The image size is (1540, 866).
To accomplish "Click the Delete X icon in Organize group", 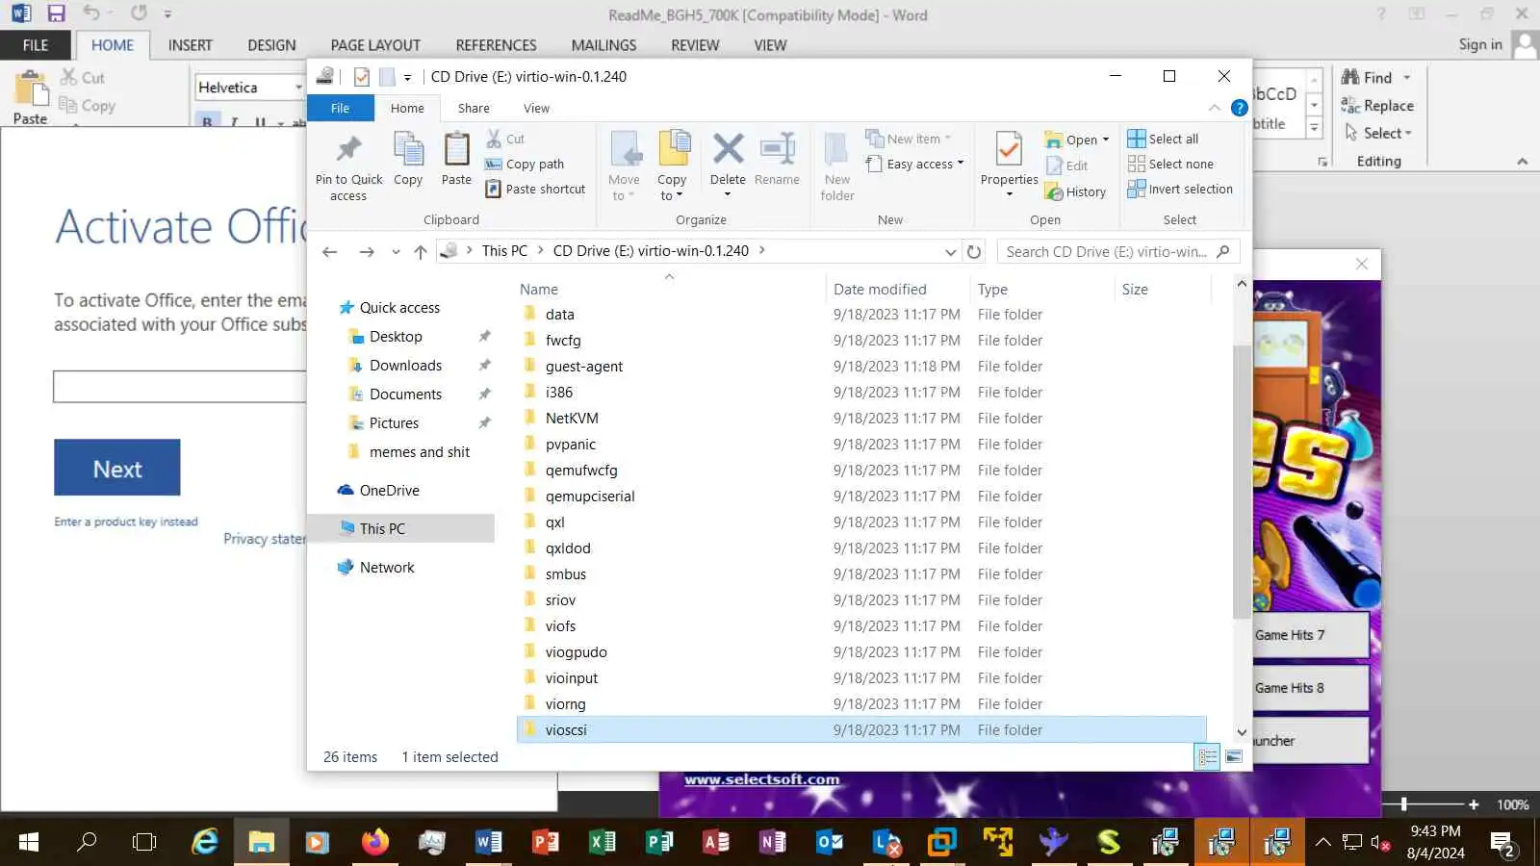I will (728, 149).
